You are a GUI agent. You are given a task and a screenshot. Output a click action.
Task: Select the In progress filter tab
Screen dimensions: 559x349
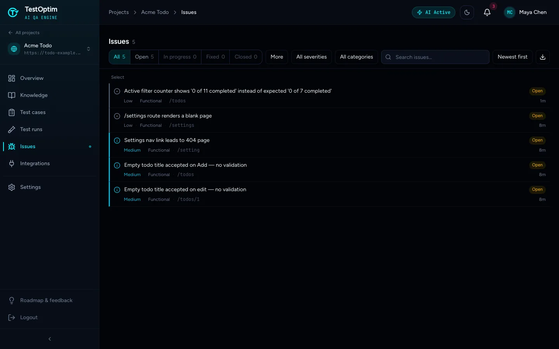tap(180, 57)
